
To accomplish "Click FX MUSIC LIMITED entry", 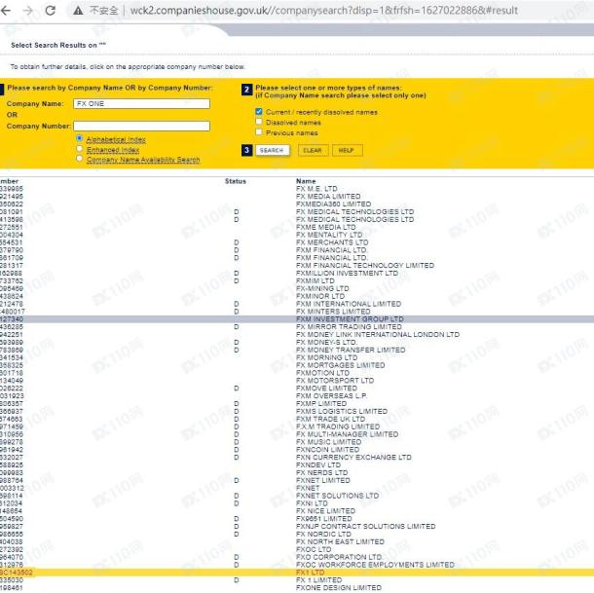I will click(329, 442).
